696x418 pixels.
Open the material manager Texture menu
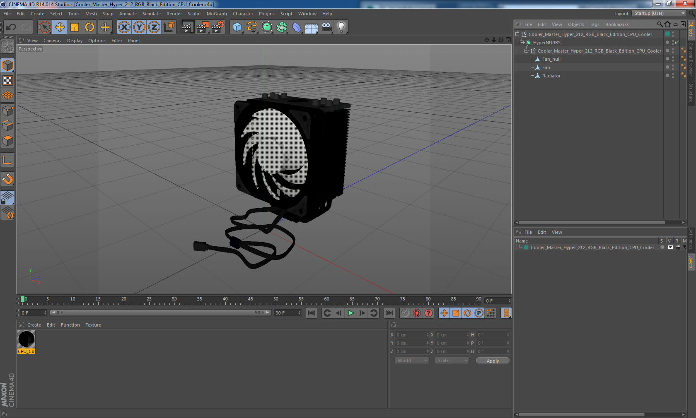pos(93,325)
